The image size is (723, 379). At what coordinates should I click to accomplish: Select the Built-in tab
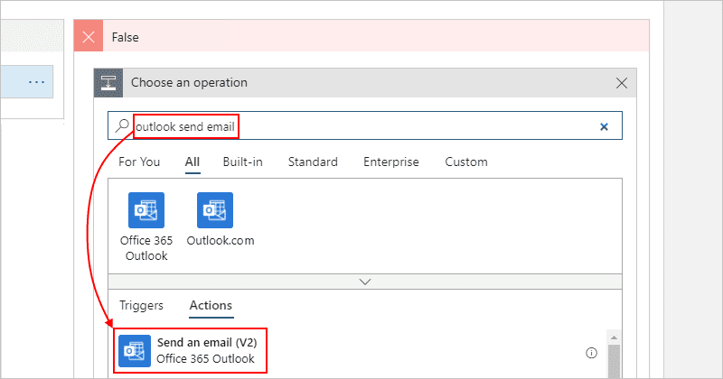click(242, 162)
